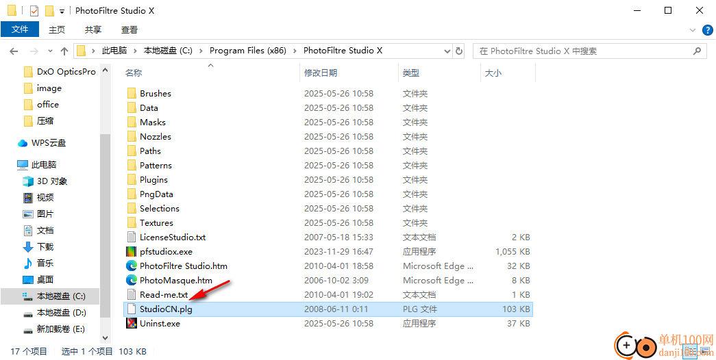Navigate to Program Files (x86) breadcrumb
716x360 pixels.
pos(248,51)
